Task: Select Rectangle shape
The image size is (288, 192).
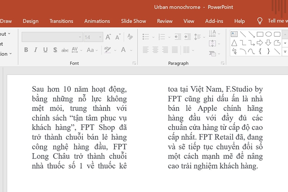Action: point(260,34)
